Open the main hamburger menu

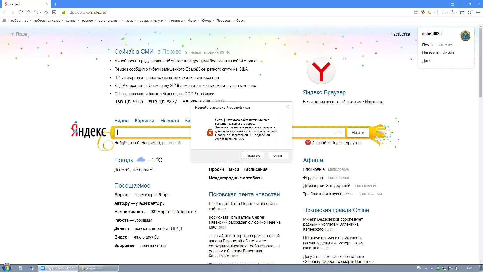click(x=478, y=12)
